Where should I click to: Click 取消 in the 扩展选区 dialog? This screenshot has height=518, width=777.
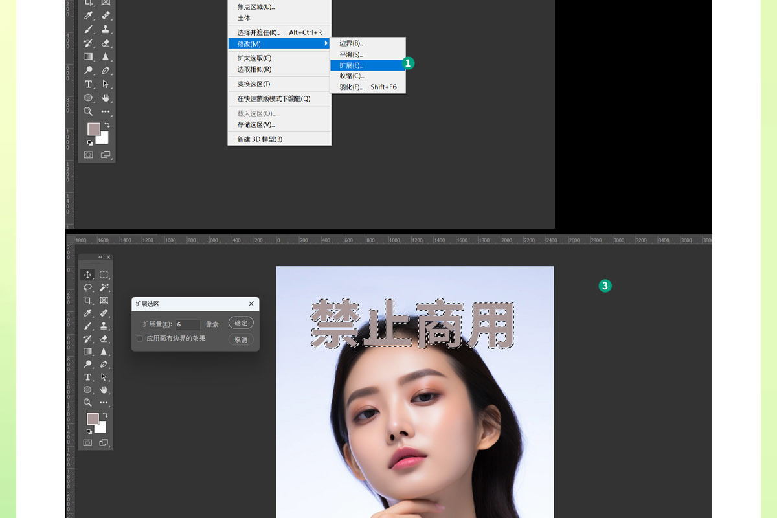(241, 339)
